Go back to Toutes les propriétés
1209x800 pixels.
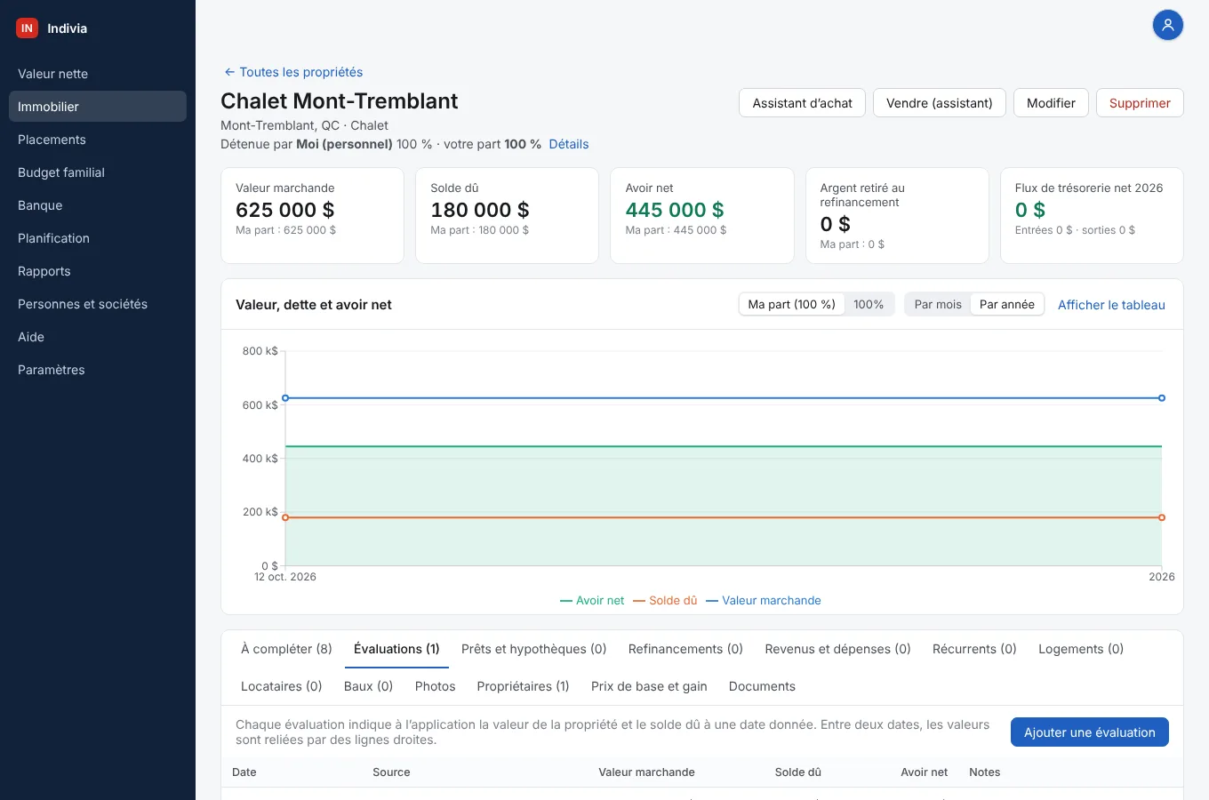pos(293,72)
